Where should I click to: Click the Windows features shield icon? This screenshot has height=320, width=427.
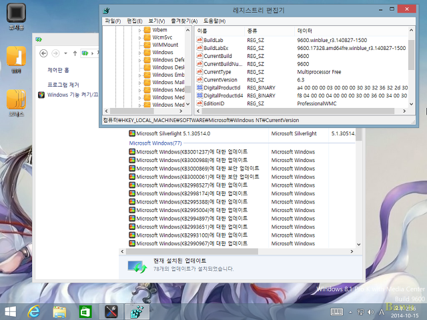pos(41,95)
